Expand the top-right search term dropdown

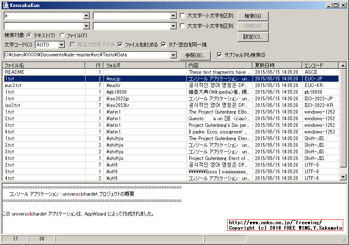173,16
